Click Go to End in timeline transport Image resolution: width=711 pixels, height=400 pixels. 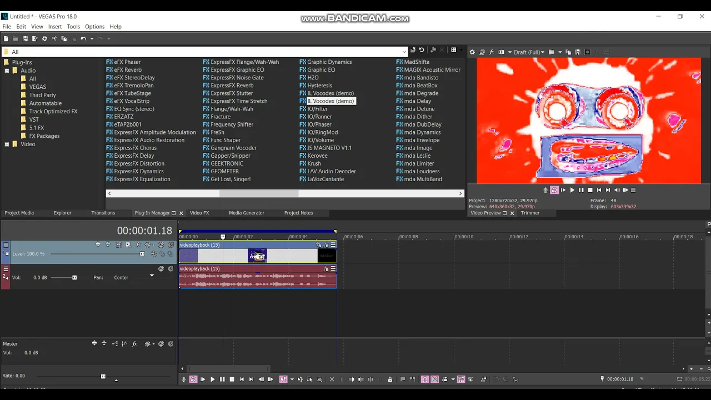pyautogui.click(x=251, y=379)
